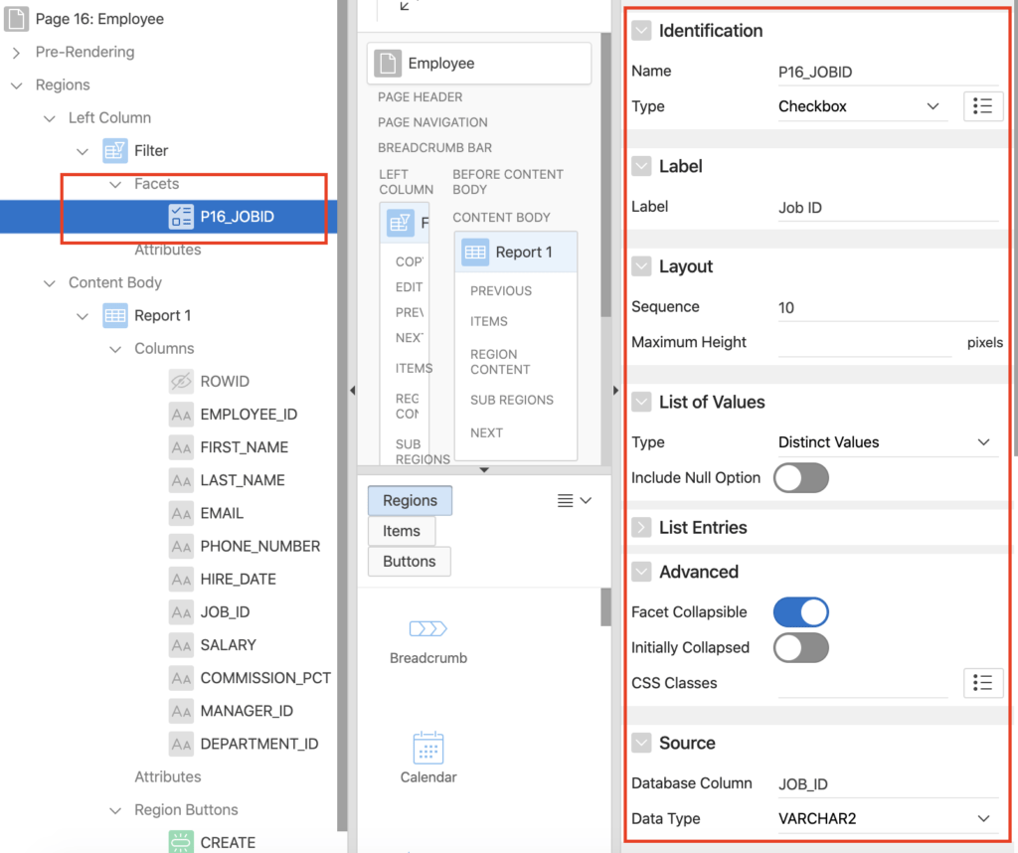
Task: Open quick pick list beside Type field
Action: tap(983, 105)
